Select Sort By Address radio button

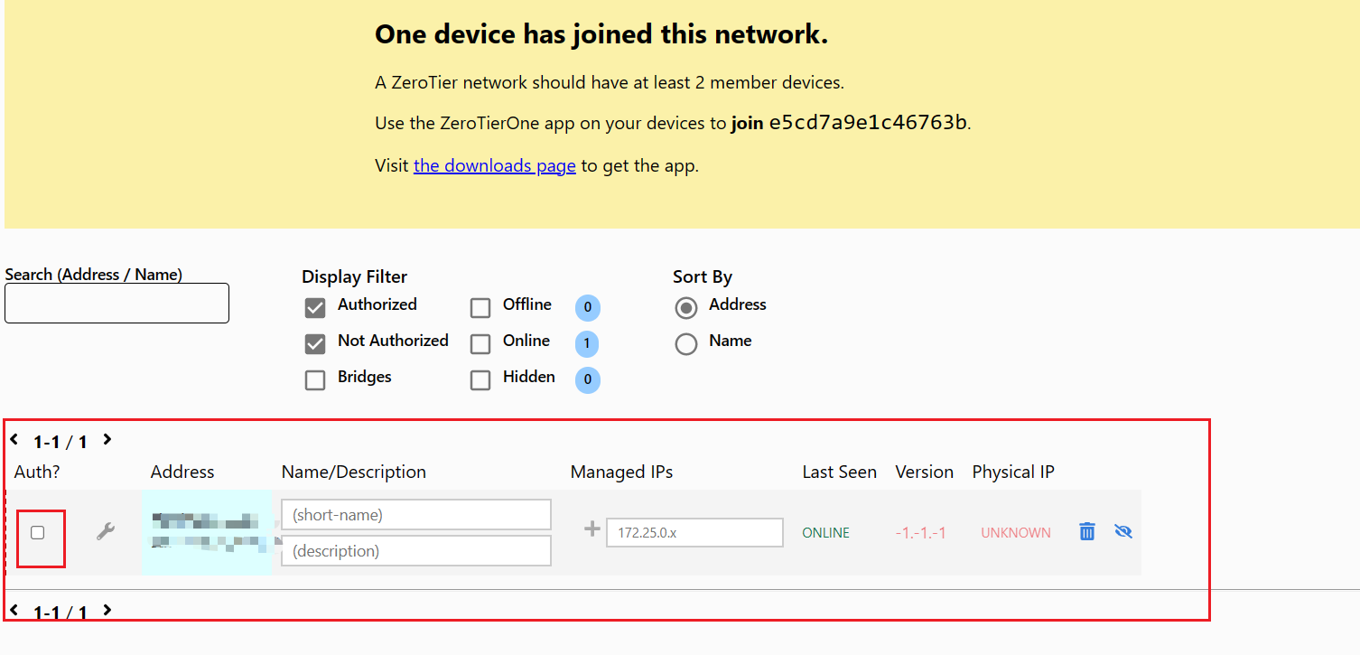pyautogui.click(x=686, y=308)
